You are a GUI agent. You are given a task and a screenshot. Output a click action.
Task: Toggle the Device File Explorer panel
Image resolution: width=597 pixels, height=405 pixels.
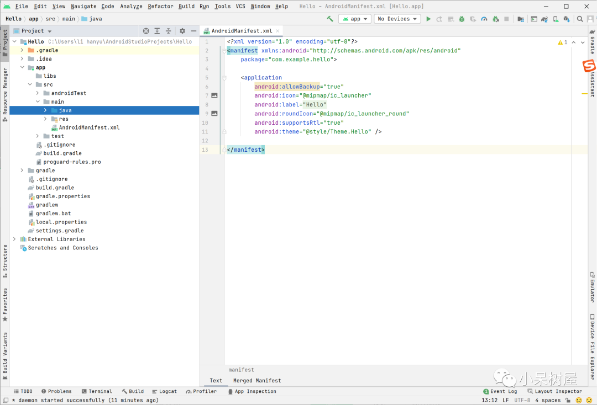tap(592, 347)
